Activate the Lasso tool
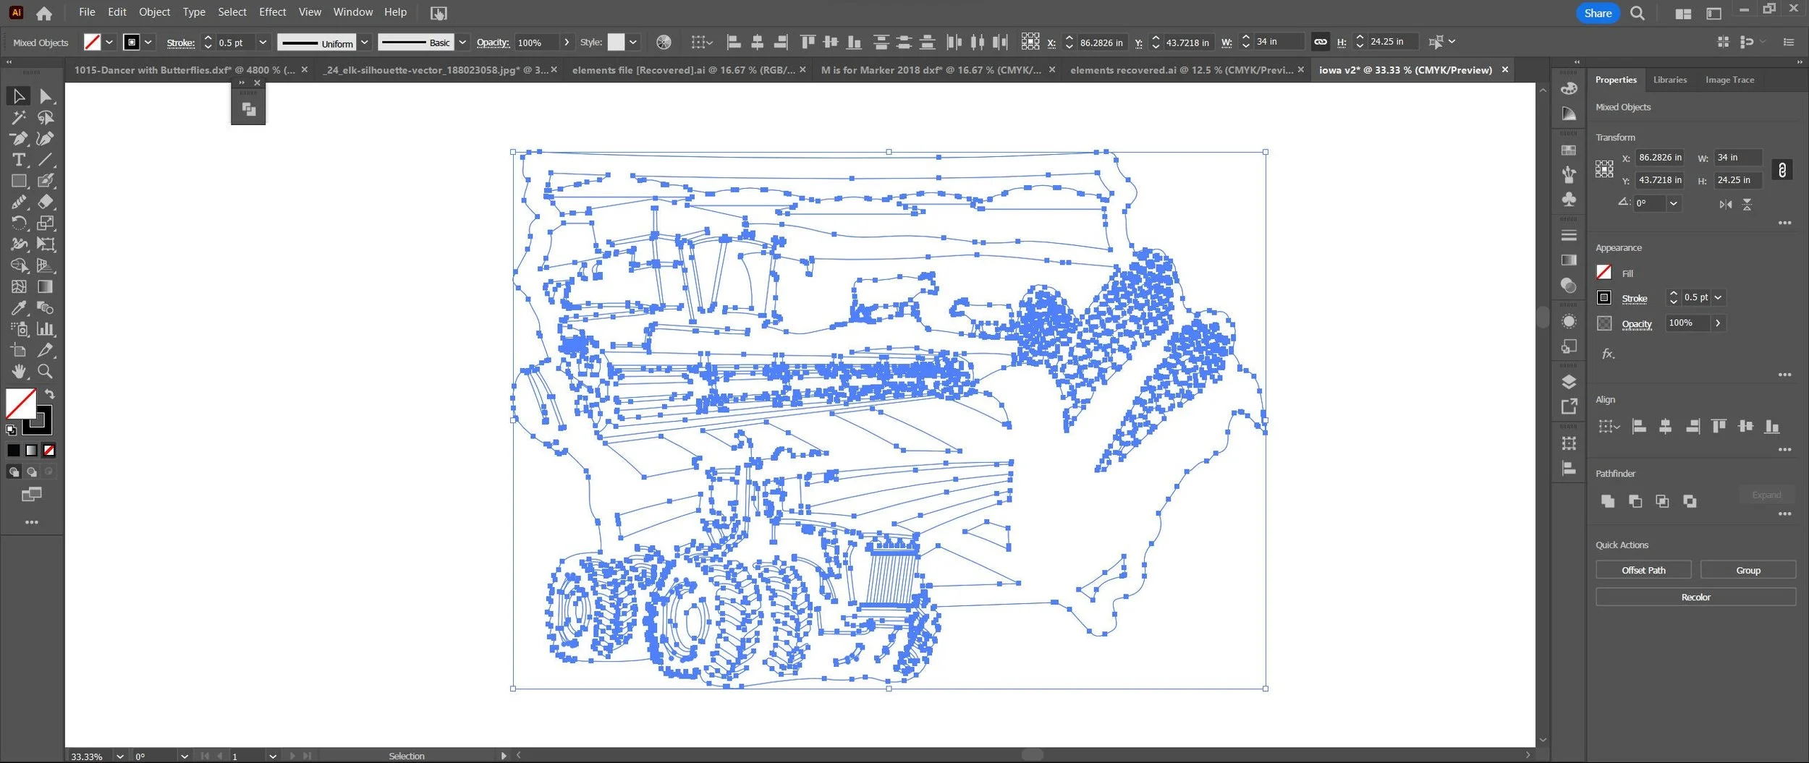Image resolution: width=1809 pixels, height=763 pixels. coord(46,117)
